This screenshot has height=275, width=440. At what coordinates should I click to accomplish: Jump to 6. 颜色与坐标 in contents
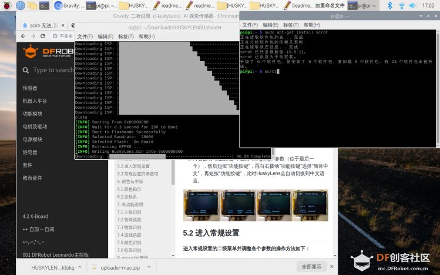130,182
